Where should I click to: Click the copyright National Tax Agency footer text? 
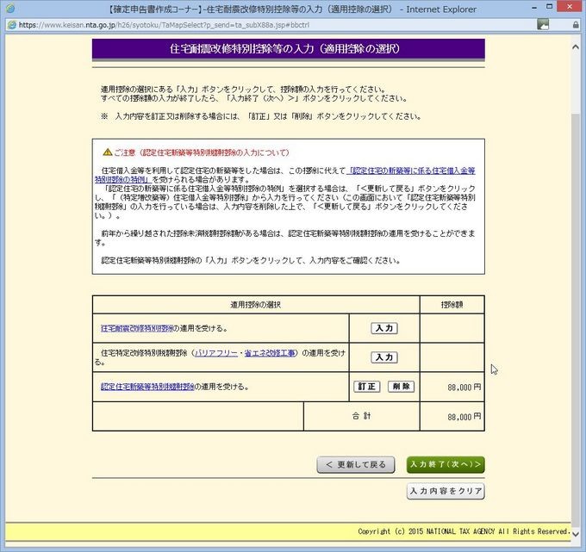click(464, 531)
